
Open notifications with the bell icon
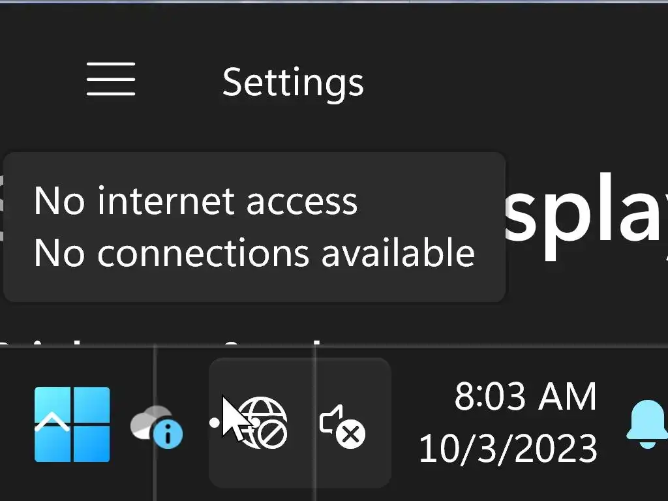pyautogui.click(x=646, y=424)
